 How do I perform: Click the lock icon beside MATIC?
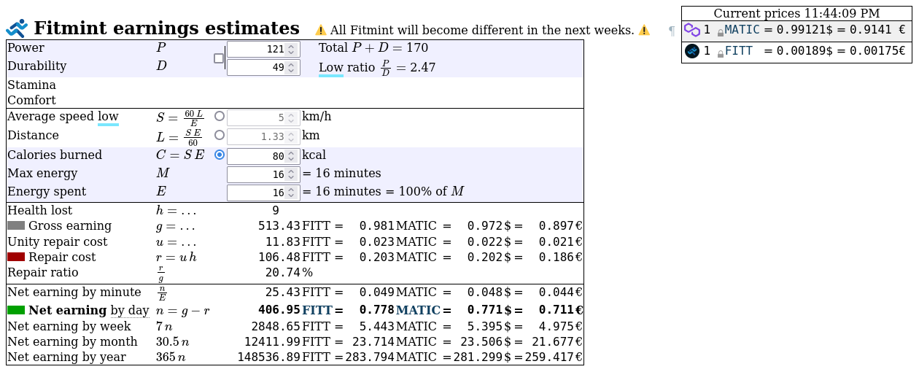pyautogui.click(x=721, y=32)
